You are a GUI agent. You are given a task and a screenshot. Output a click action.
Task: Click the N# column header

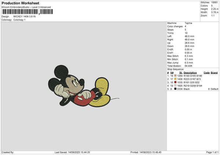[172, 73]
